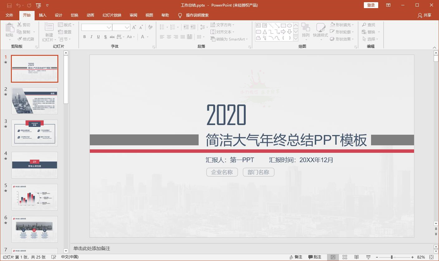Switch to the Animations (动画) tab

coord(90,15)
